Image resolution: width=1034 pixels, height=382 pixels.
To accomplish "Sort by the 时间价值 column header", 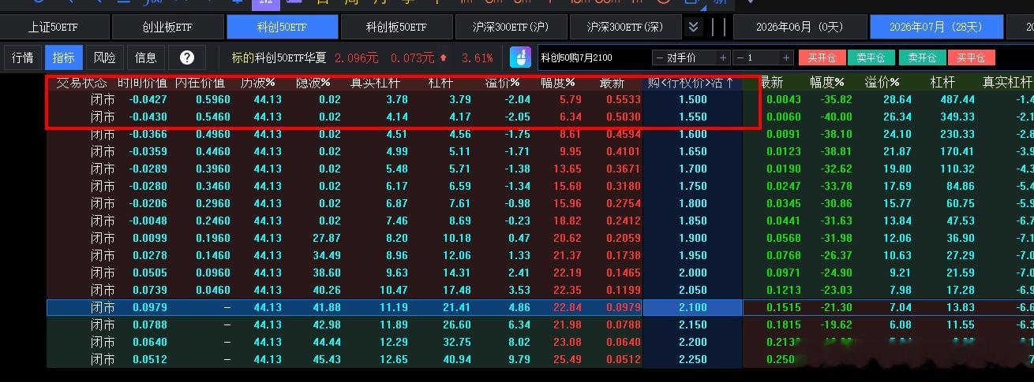I will tap(143, 83).
